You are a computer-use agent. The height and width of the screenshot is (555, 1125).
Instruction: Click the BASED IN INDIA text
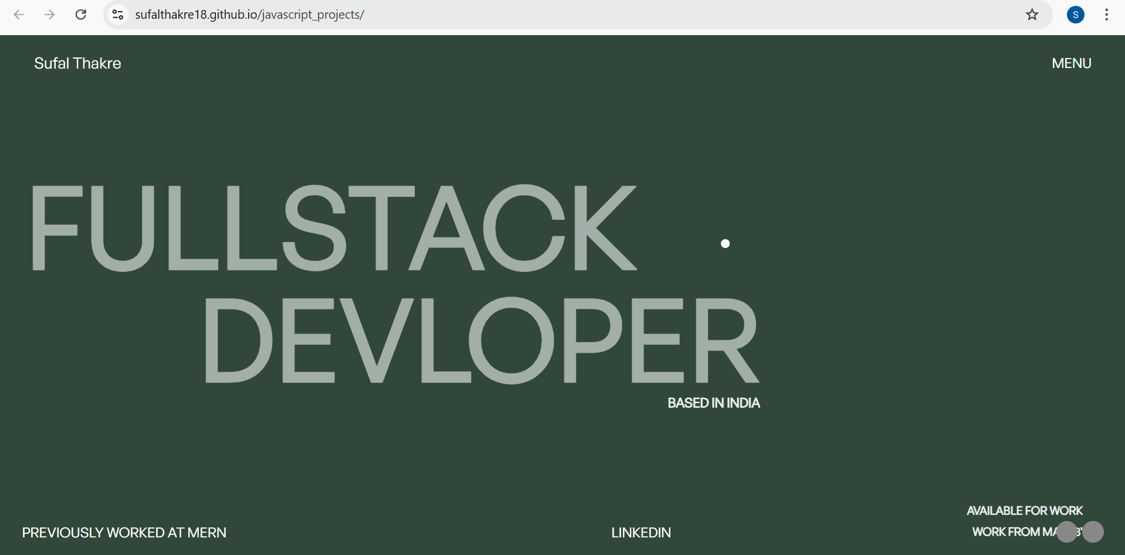click(713, 403)
